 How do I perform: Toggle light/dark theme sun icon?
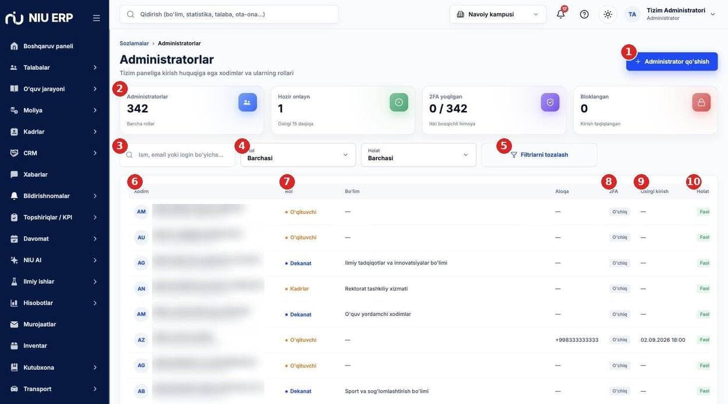coord(607,14)
